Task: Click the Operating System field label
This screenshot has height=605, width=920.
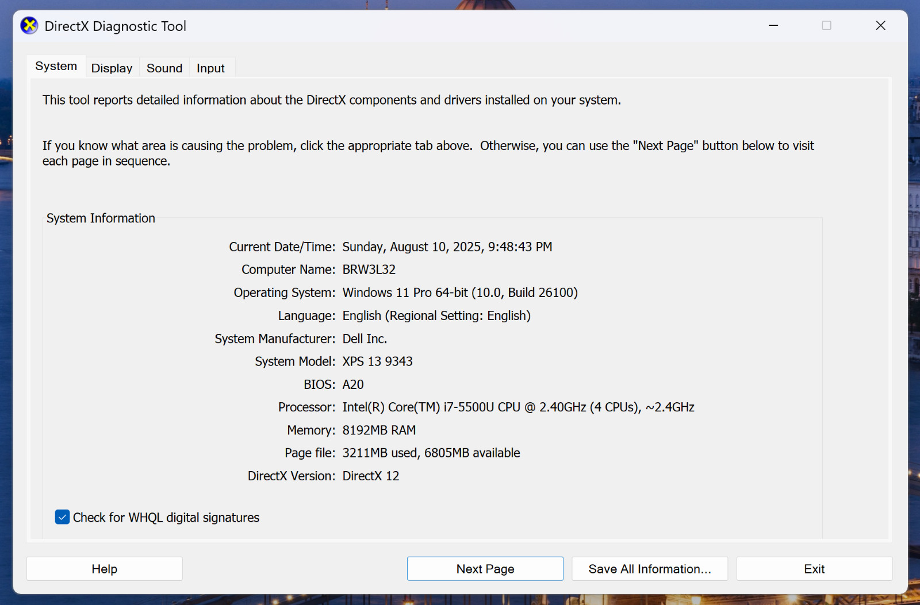Action: coord(285,292)
